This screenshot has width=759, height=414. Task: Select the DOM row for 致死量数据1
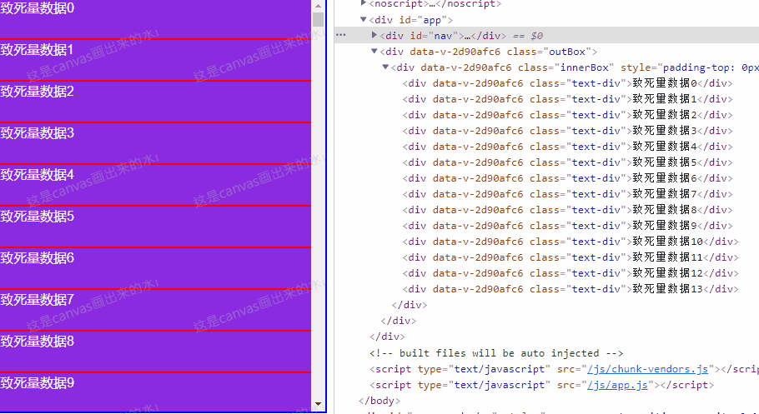[x=567, y=99]
